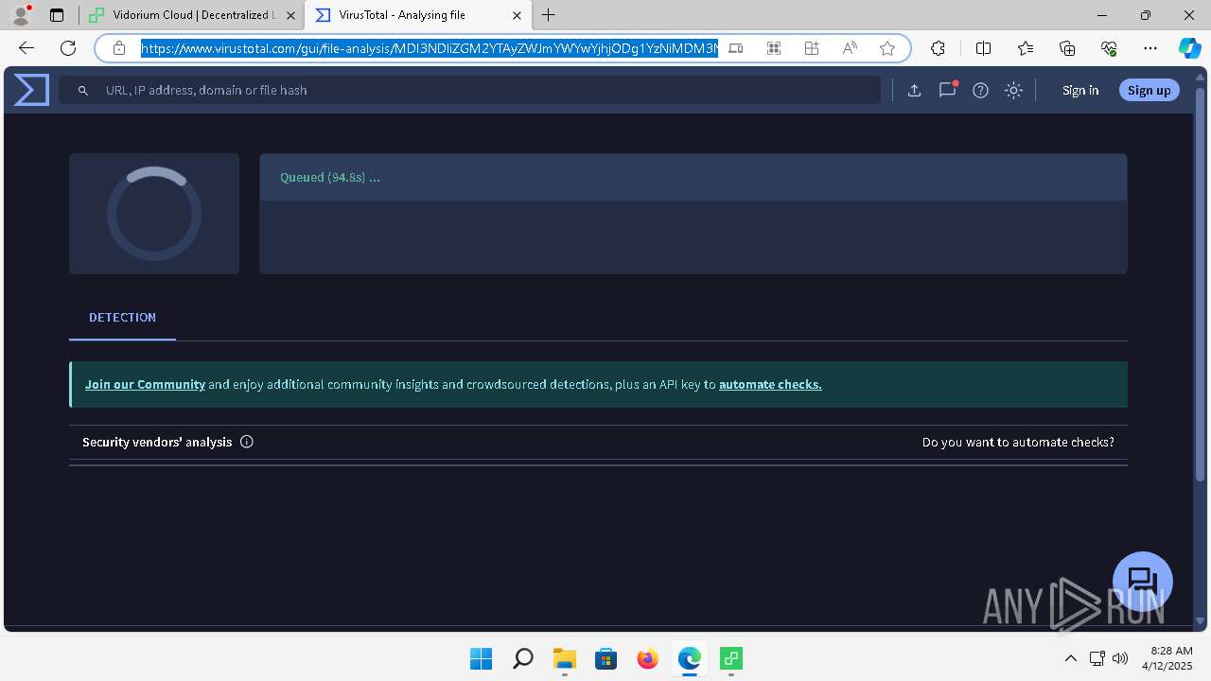Screen dimensions: 1211x681
Task: Open the chat bubble widget
Action: tap(1143, 582)
